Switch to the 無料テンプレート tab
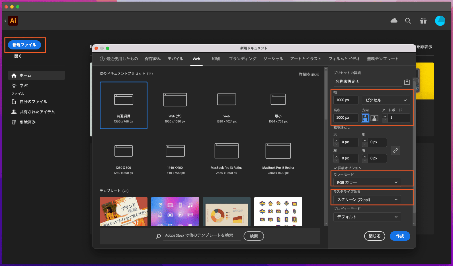 pos(383,59)
